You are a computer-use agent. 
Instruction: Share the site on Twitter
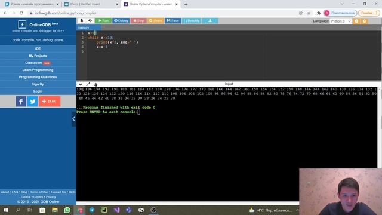point(32,101)
